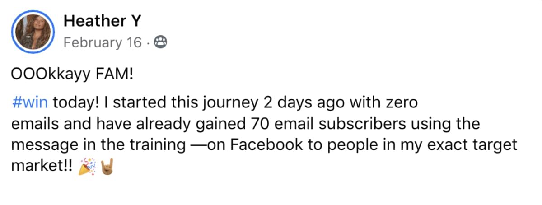Click the word market!! before emojis
The width and height of the screenshot is (542, 205).
coord(44,167)
